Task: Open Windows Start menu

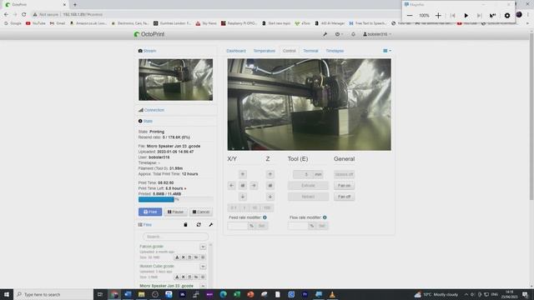Action: click(x=7, y=294)
